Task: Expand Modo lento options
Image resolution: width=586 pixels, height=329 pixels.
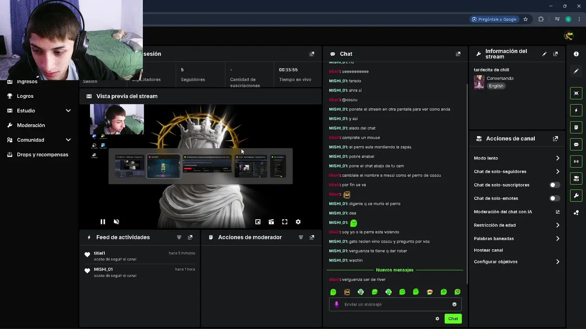Action: coord(558,158)
